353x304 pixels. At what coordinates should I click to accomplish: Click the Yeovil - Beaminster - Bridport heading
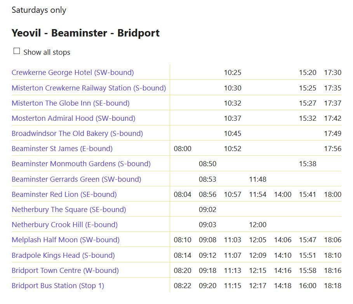[x=85, y=33]
